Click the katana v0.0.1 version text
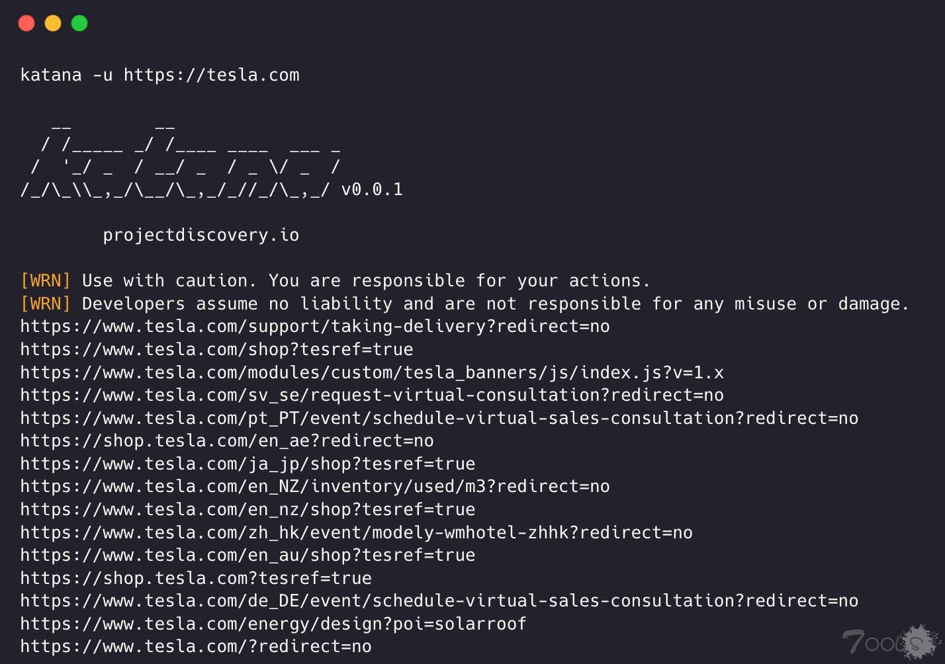945x664 pixels. pos(372,190)
